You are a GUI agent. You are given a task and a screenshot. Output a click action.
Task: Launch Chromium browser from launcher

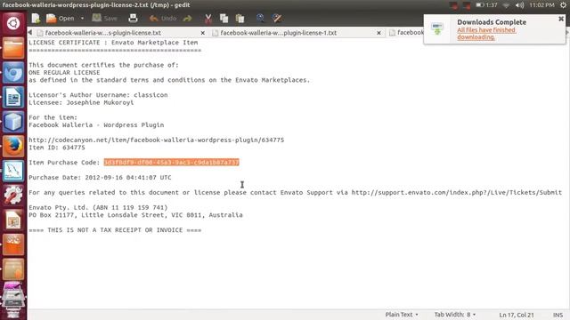(13, 73)
